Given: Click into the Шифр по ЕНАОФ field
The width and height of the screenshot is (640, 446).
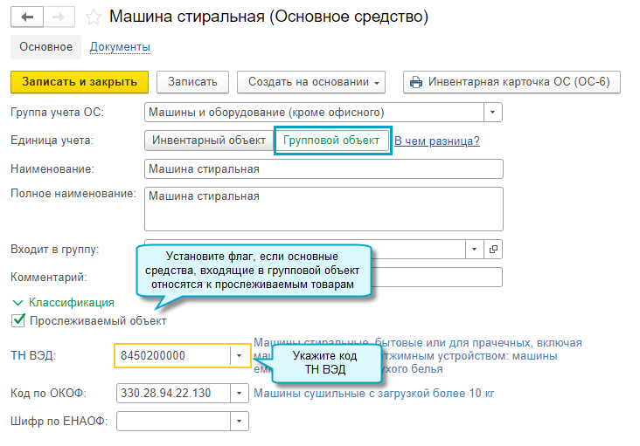Looking at the screenshot, I should pyautogui.click(x=173, y=422).
